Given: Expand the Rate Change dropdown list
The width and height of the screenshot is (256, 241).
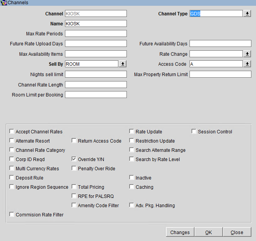Looking at the screenshot, I should 247,54.
